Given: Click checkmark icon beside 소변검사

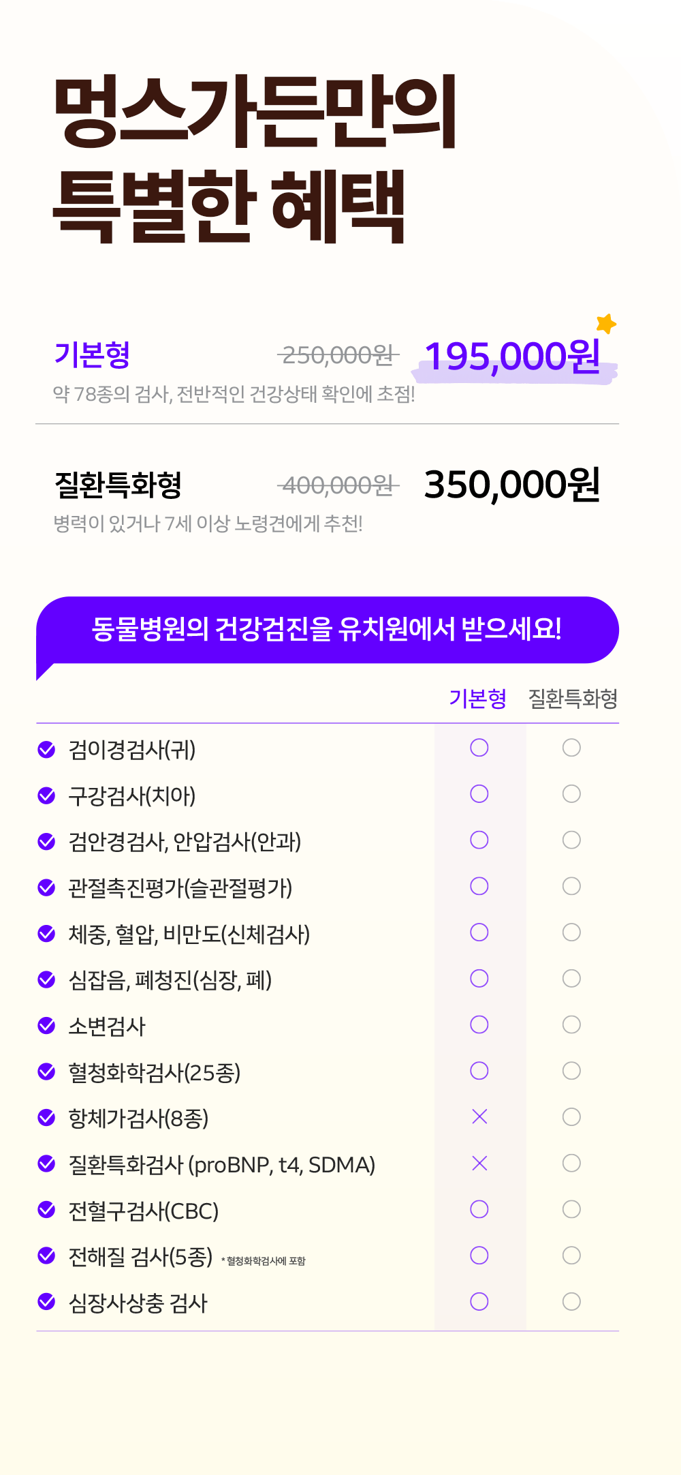Looking at the screenshot, I should click(x=46, y=1025).
